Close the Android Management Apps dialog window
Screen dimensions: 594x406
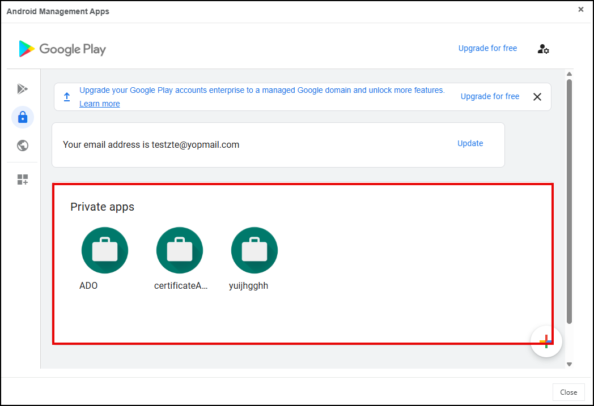(x=580, y=10)
